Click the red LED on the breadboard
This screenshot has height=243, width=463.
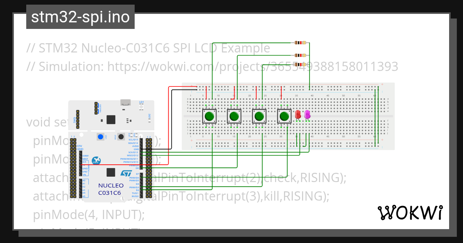(x=298, y=115)
